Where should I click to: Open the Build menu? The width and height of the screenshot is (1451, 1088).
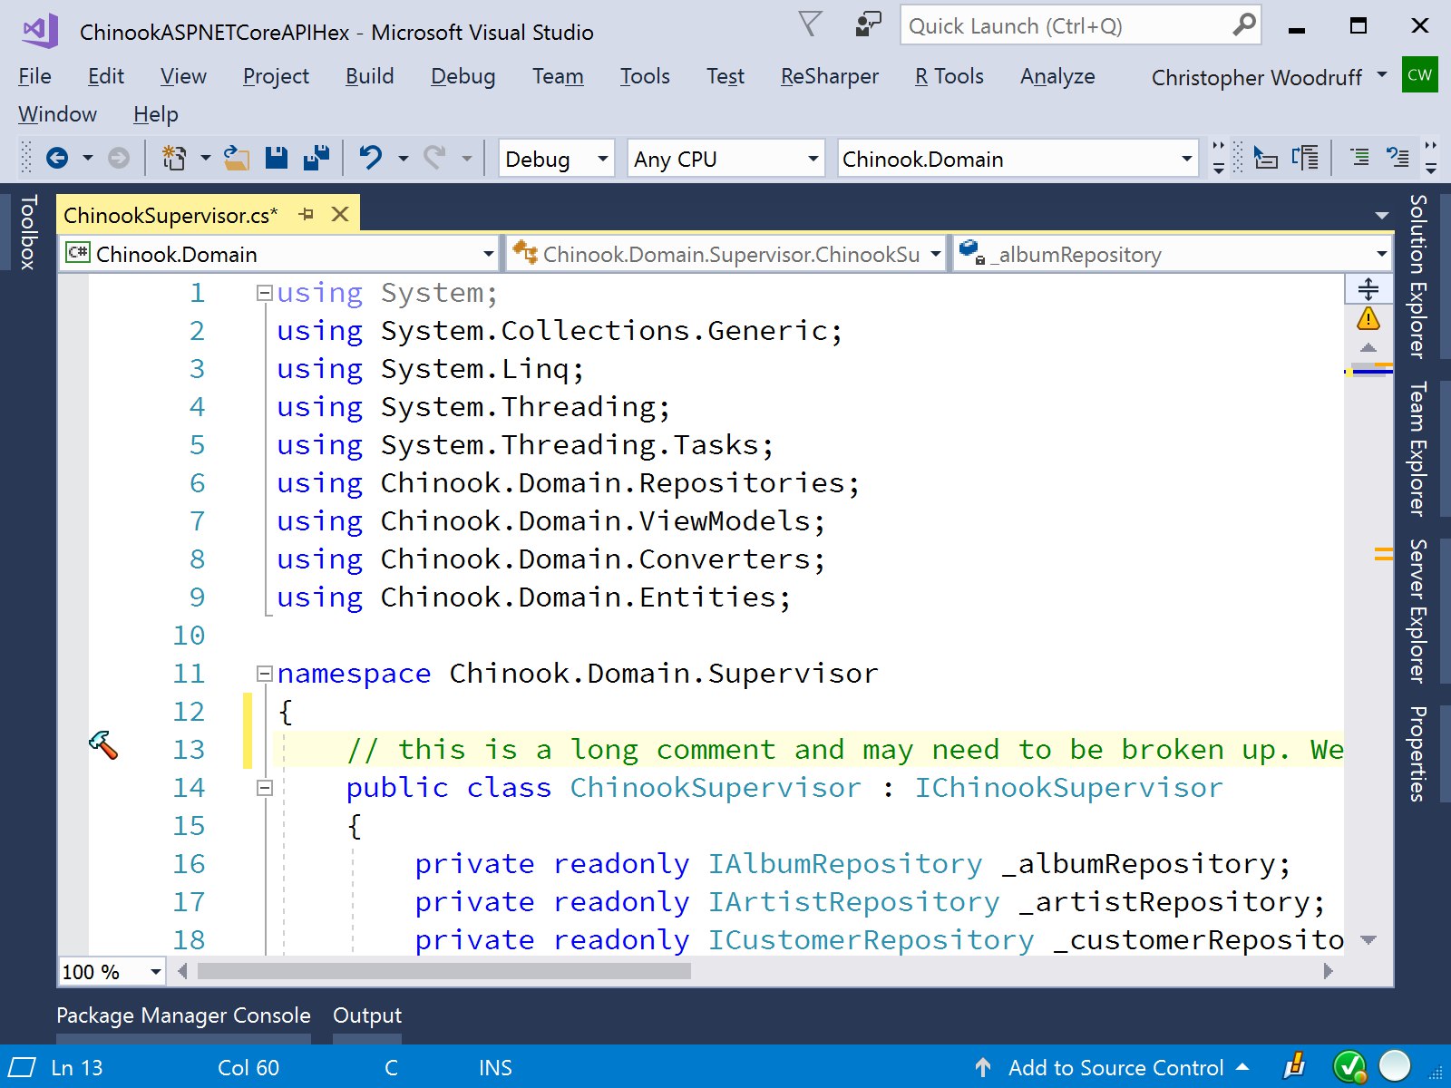tap(369, 76)
